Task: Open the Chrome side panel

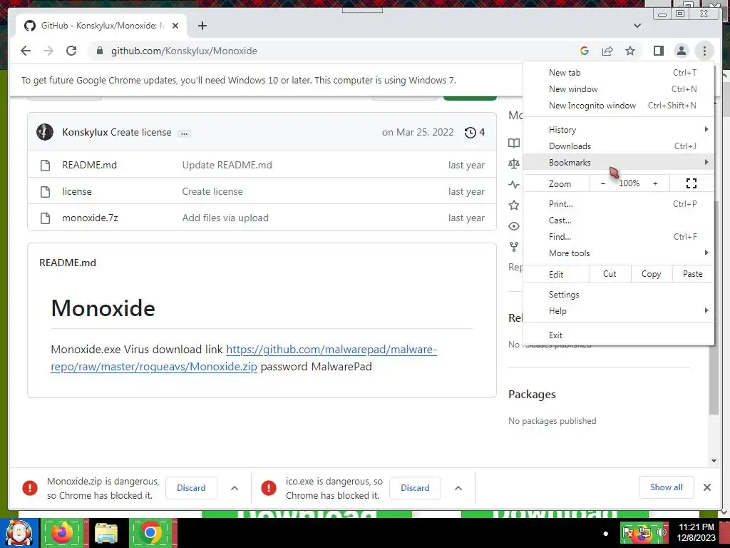Action: pyautogui.click(x=658, y=51)
